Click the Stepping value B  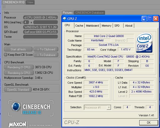[x=147, y=61]
